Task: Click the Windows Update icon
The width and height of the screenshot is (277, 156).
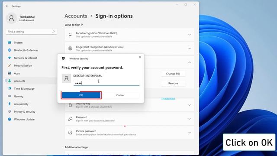Action: point(10,119)
